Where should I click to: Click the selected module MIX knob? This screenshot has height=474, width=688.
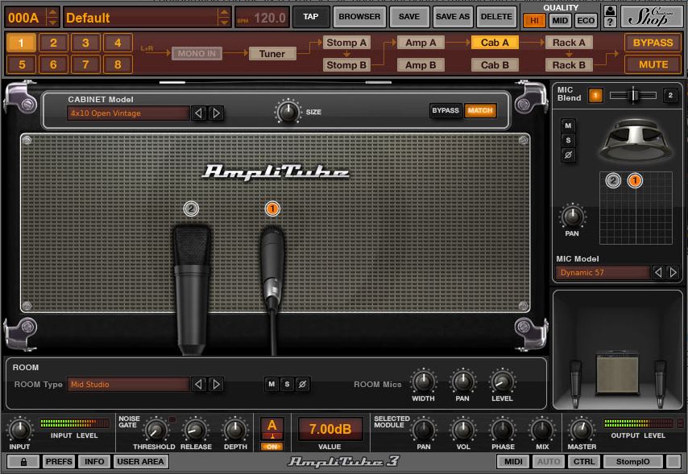pos(542,431)
